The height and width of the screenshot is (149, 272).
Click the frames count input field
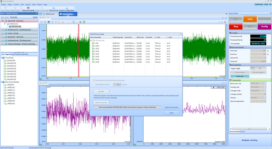[x=116, y=84]
